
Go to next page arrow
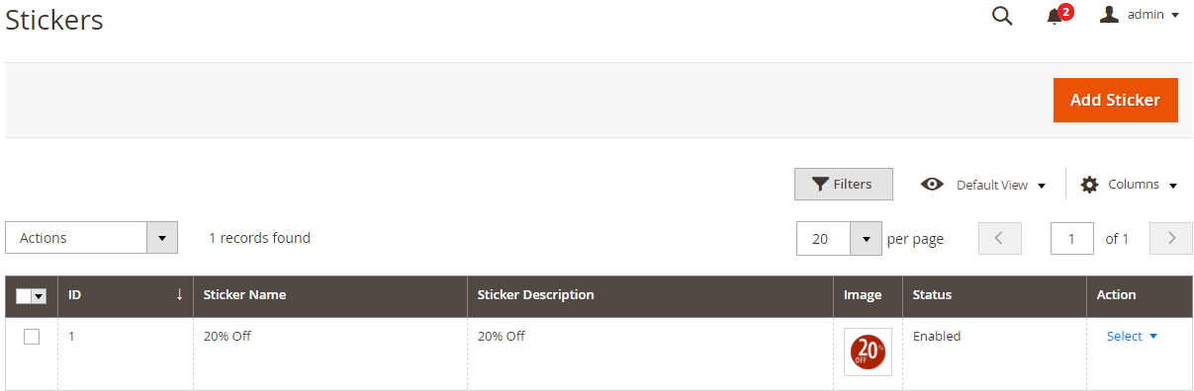click(x=1172, y=238)
